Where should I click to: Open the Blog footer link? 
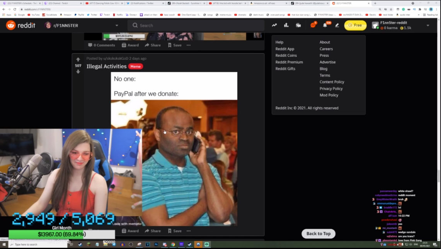pyautogui.click(x=323, y=69)
